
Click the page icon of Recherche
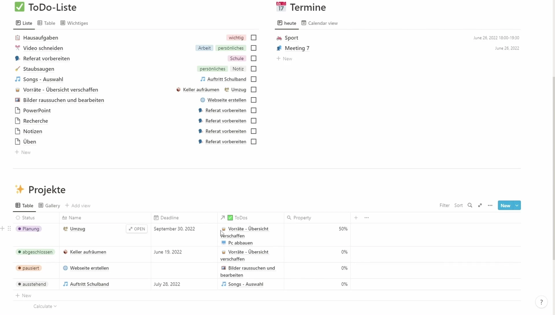pos(18,121)
